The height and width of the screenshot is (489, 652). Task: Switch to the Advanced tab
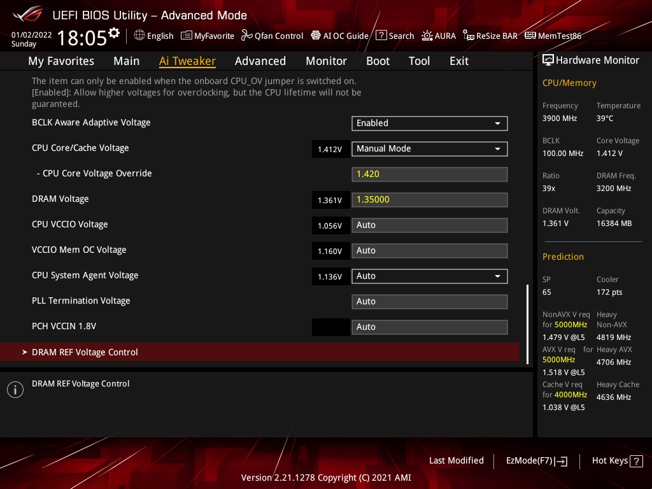pyautogui.click(x=260, y=61)
